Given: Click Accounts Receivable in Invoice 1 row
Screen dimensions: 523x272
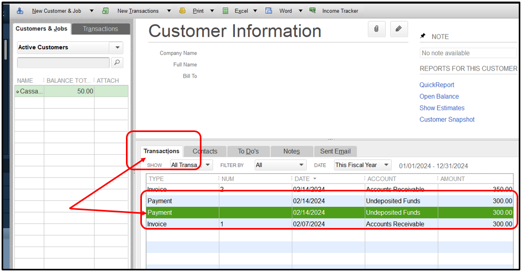Looking at the screenshot, I should 395,224.
